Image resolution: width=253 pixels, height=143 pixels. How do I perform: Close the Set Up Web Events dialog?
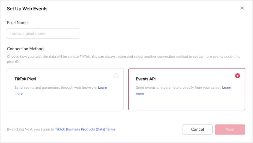(242, 8)
